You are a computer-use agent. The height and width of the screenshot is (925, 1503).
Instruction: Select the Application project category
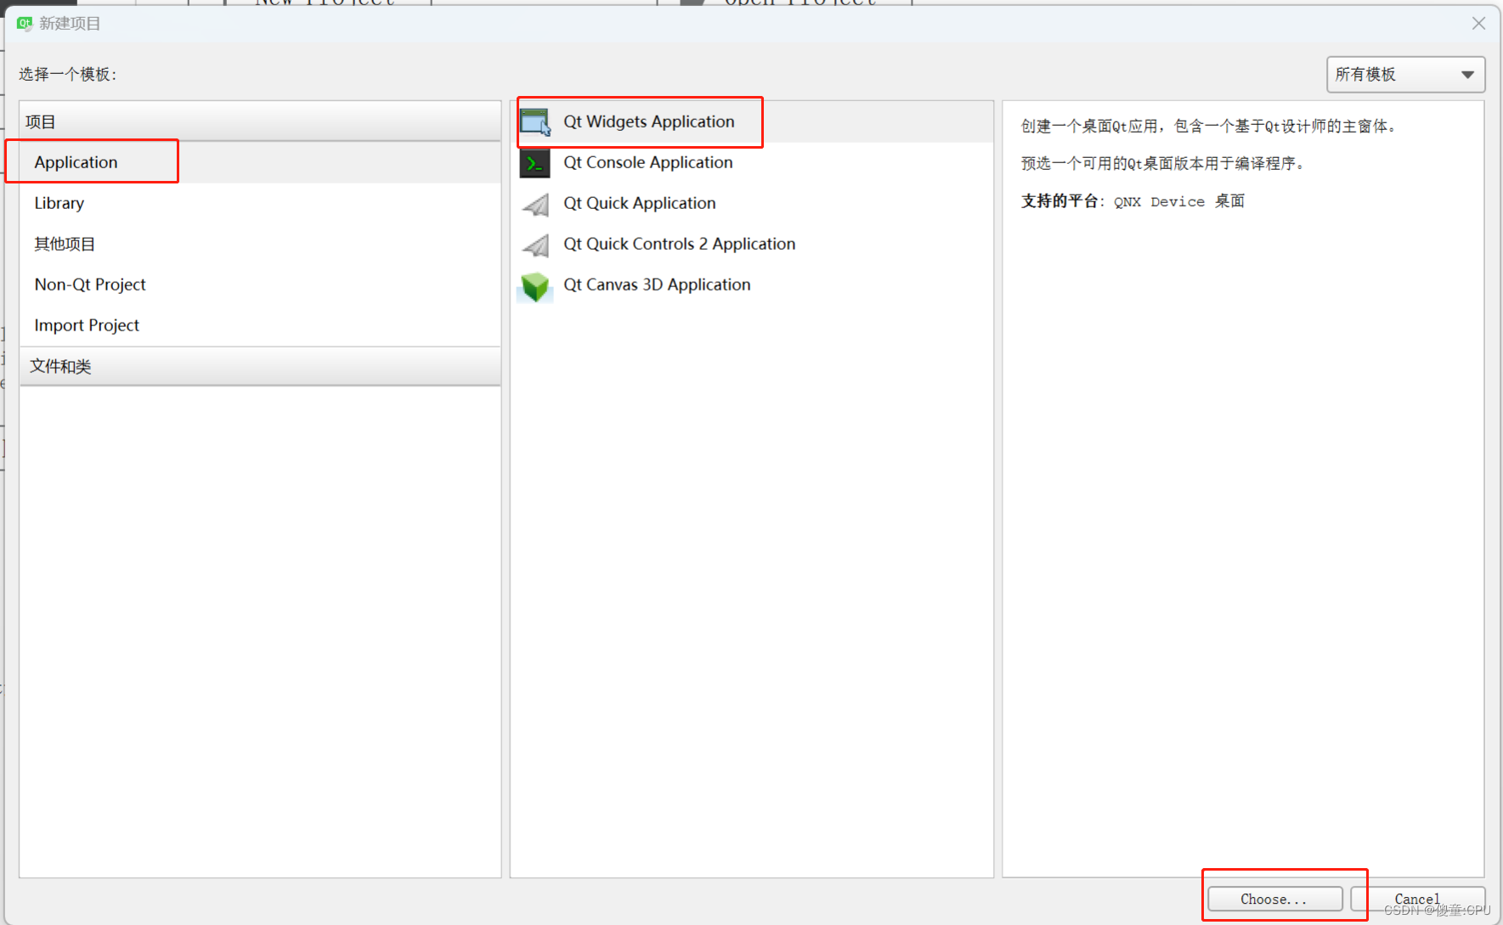(260, 162)
